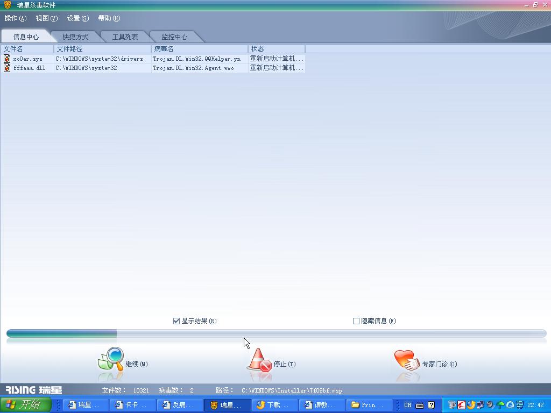Click the first computer monitor tray icon
This screenshot has width=551, height=413.
point(452,405)
